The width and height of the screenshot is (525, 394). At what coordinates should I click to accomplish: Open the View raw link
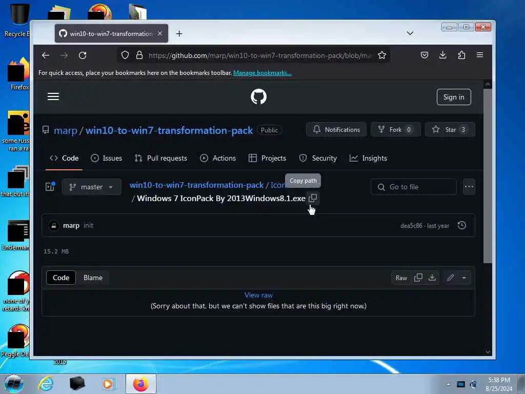[x=258, y=295]
